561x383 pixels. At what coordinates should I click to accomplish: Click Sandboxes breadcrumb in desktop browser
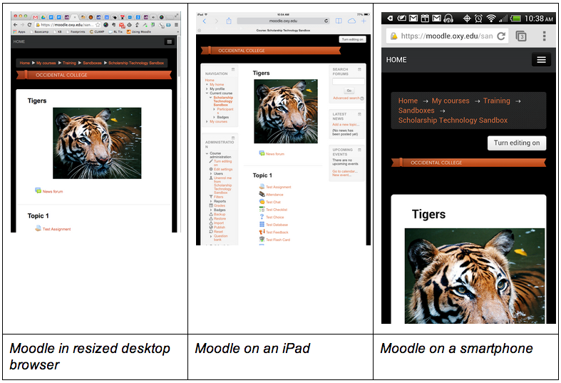tap(92, 63)
